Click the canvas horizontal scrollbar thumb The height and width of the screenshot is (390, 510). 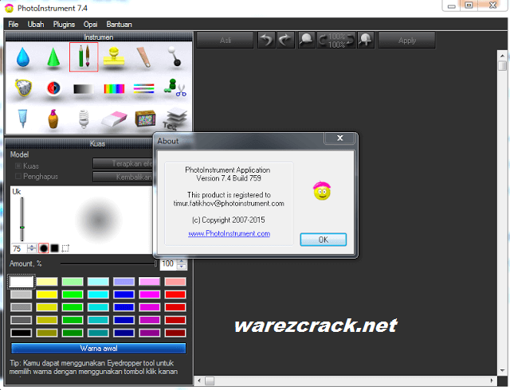[x=210, y=380]
